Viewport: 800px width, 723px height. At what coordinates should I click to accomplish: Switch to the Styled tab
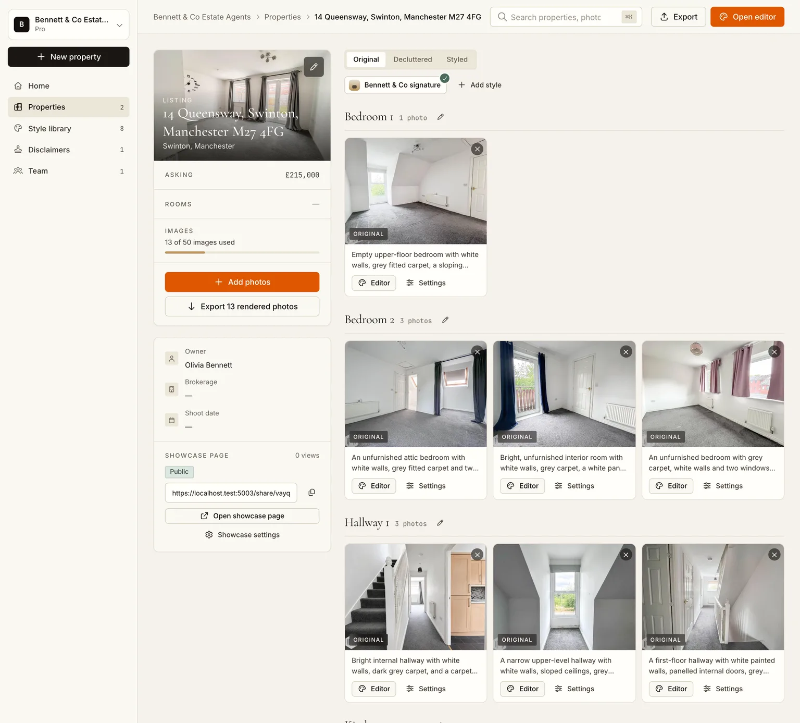pyautogui.click(x=457, y=59)
